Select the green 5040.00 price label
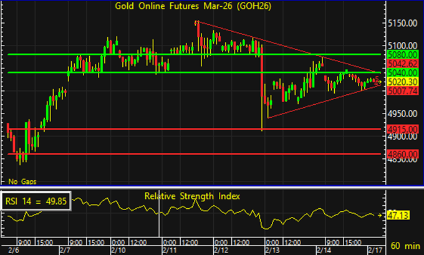The image size is (424, 255). click(x=400, y=72)
